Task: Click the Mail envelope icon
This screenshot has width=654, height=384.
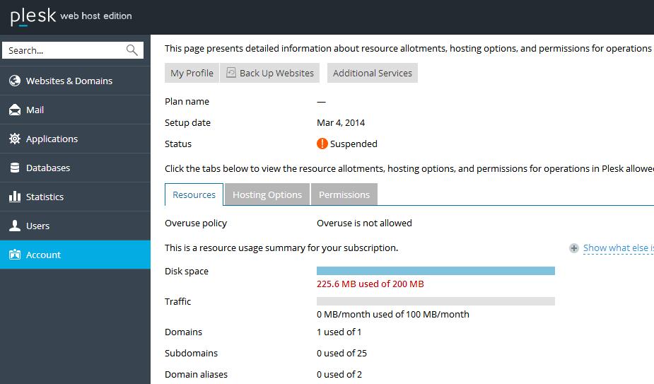Action: pyautogui.click(x=15, y=110)
